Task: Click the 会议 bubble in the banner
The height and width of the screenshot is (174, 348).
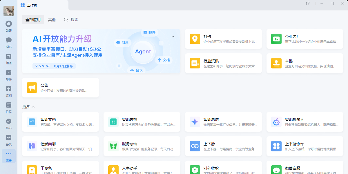Action: pyautogui.click(x=136, y=70)
